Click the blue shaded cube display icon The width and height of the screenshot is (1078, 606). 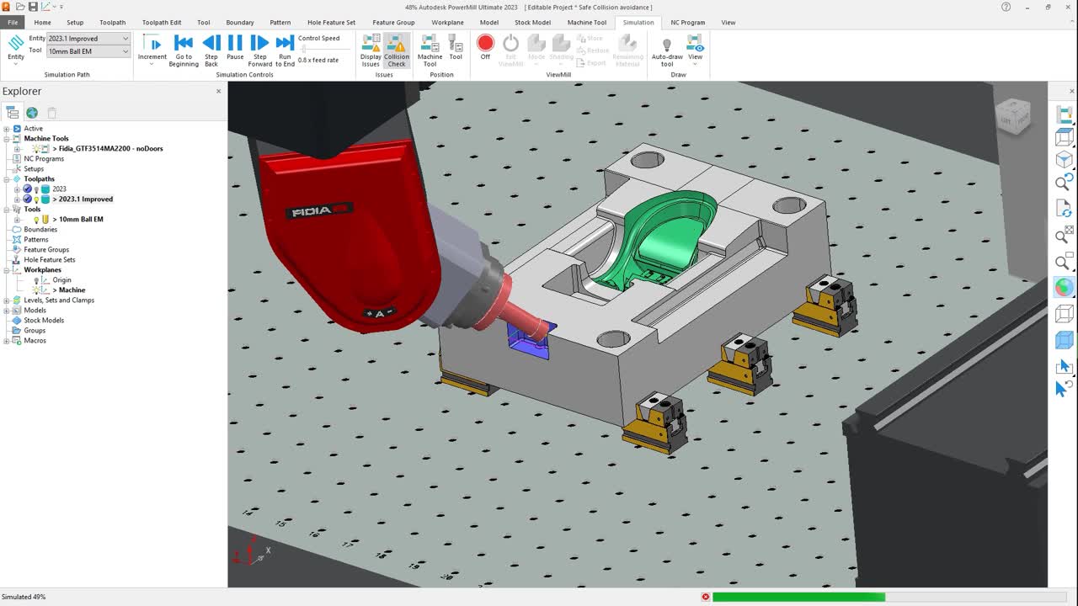click(x=1065, y=340)
